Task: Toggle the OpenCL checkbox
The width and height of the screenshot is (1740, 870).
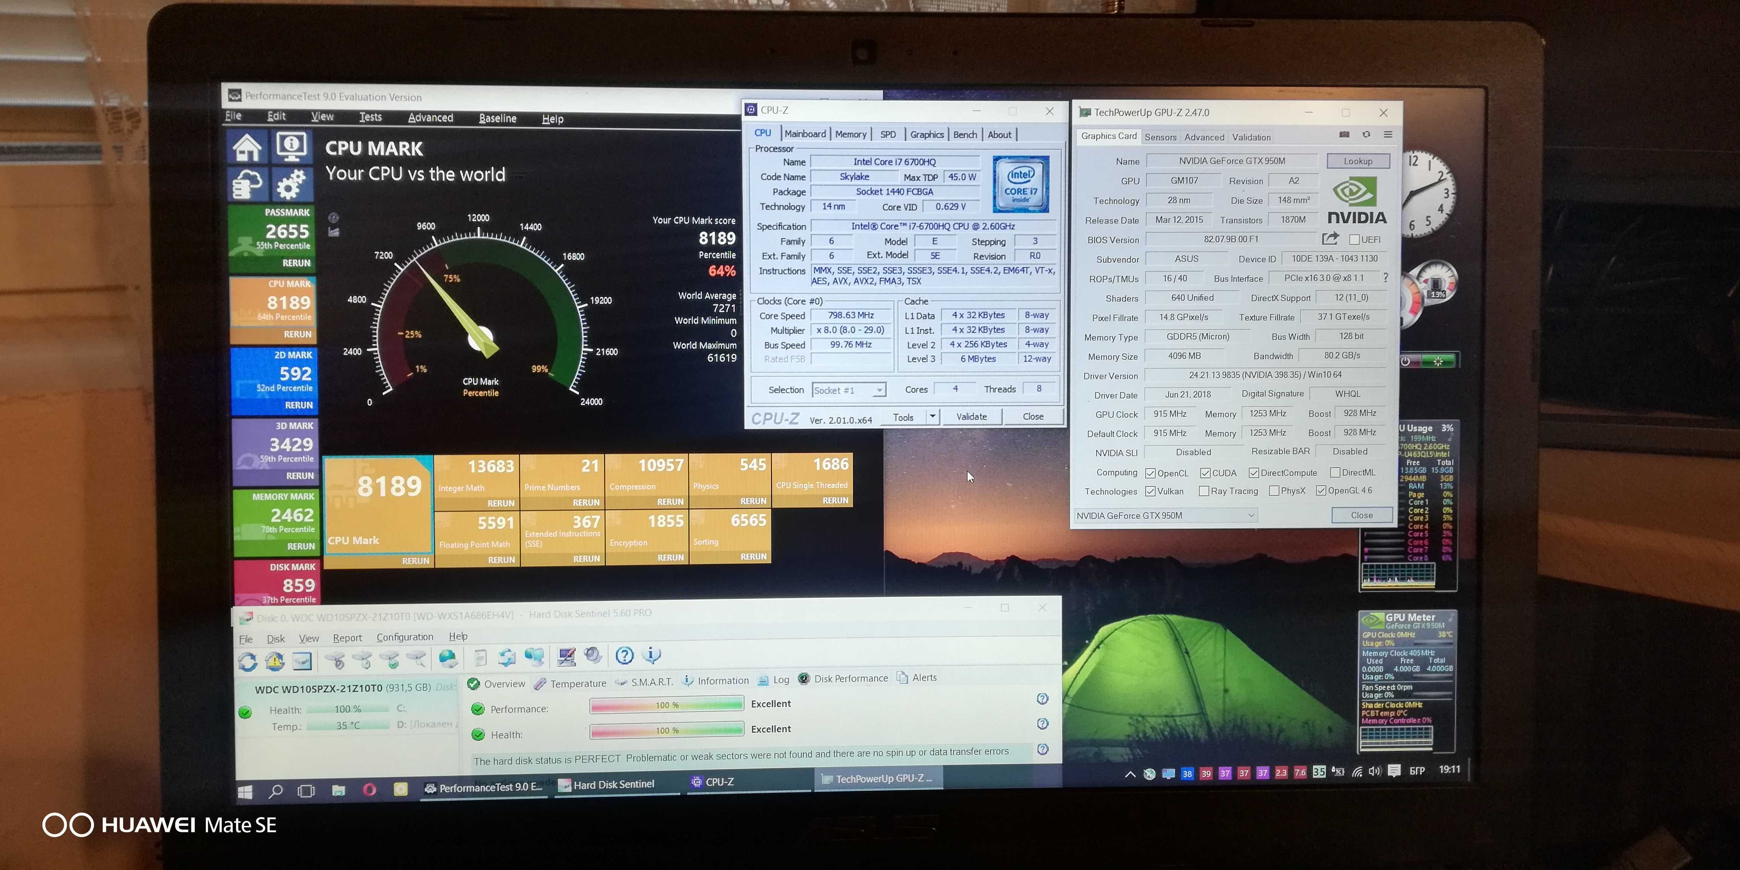Action: click(x=1150, y=473)
